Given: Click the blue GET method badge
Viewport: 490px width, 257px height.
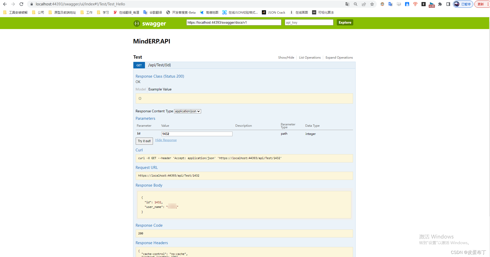Looking at the screenshot, I should click(139, 65).
